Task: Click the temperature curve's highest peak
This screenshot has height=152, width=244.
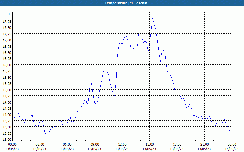Action: tap(153, 18)
